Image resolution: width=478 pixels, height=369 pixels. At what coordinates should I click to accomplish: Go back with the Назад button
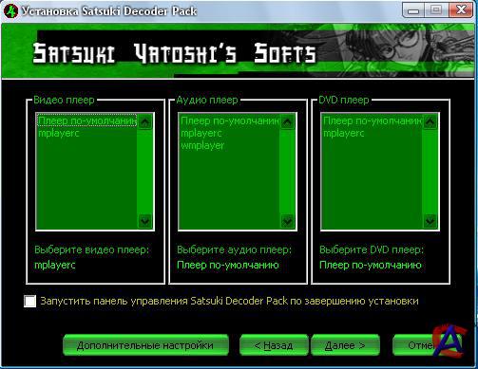click(x=274, y=345)
